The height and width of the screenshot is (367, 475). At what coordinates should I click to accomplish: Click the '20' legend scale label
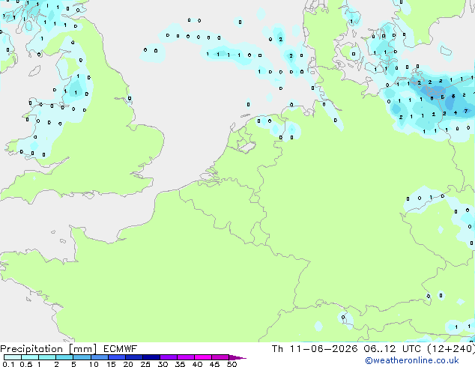(x=128, y=364)
